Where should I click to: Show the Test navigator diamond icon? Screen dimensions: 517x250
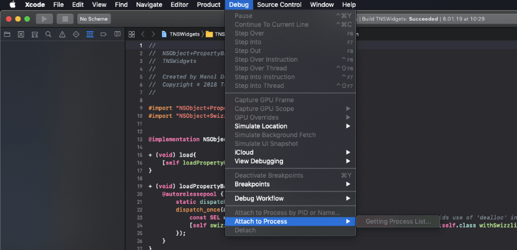[76, 34]
